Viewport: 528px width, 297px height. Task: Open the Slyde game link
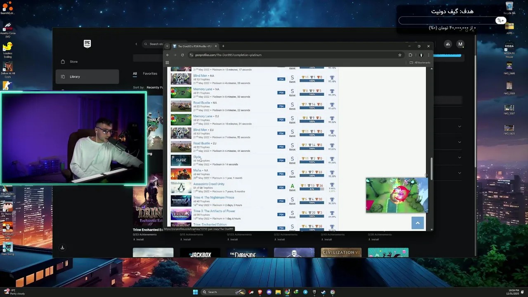tap(197, 157)
